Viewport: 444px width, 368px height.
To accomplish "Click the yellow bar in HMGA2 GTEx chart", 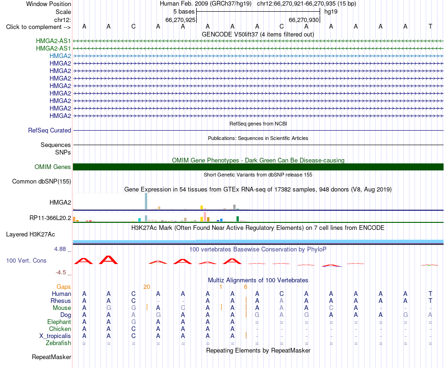I will [201, 207].
